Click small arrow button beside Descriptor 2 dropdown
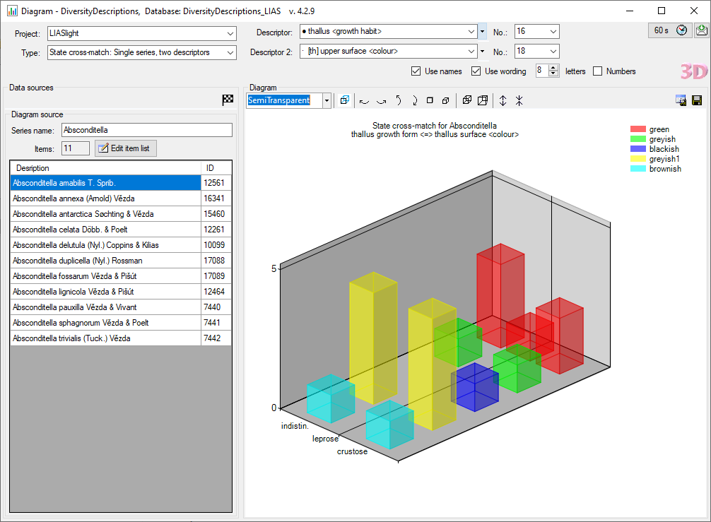 483,51
